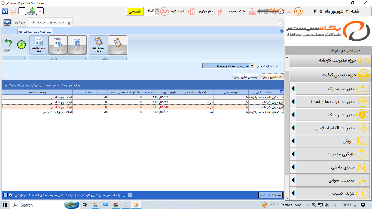Open the میز کاربر tab

[19, 23]
